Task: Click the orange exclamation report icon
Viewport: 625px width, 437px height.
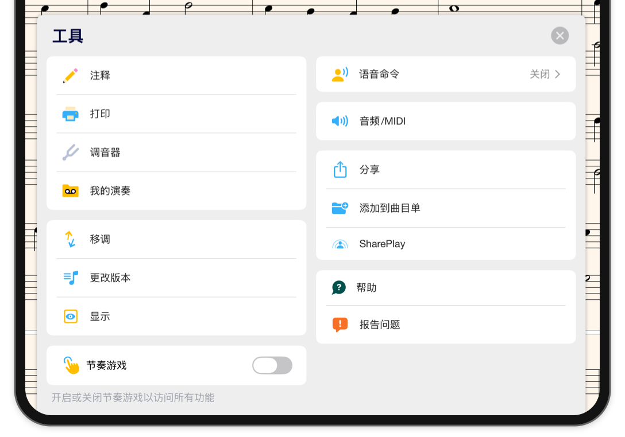Action: pyautogui.click(x=340, y=325)
